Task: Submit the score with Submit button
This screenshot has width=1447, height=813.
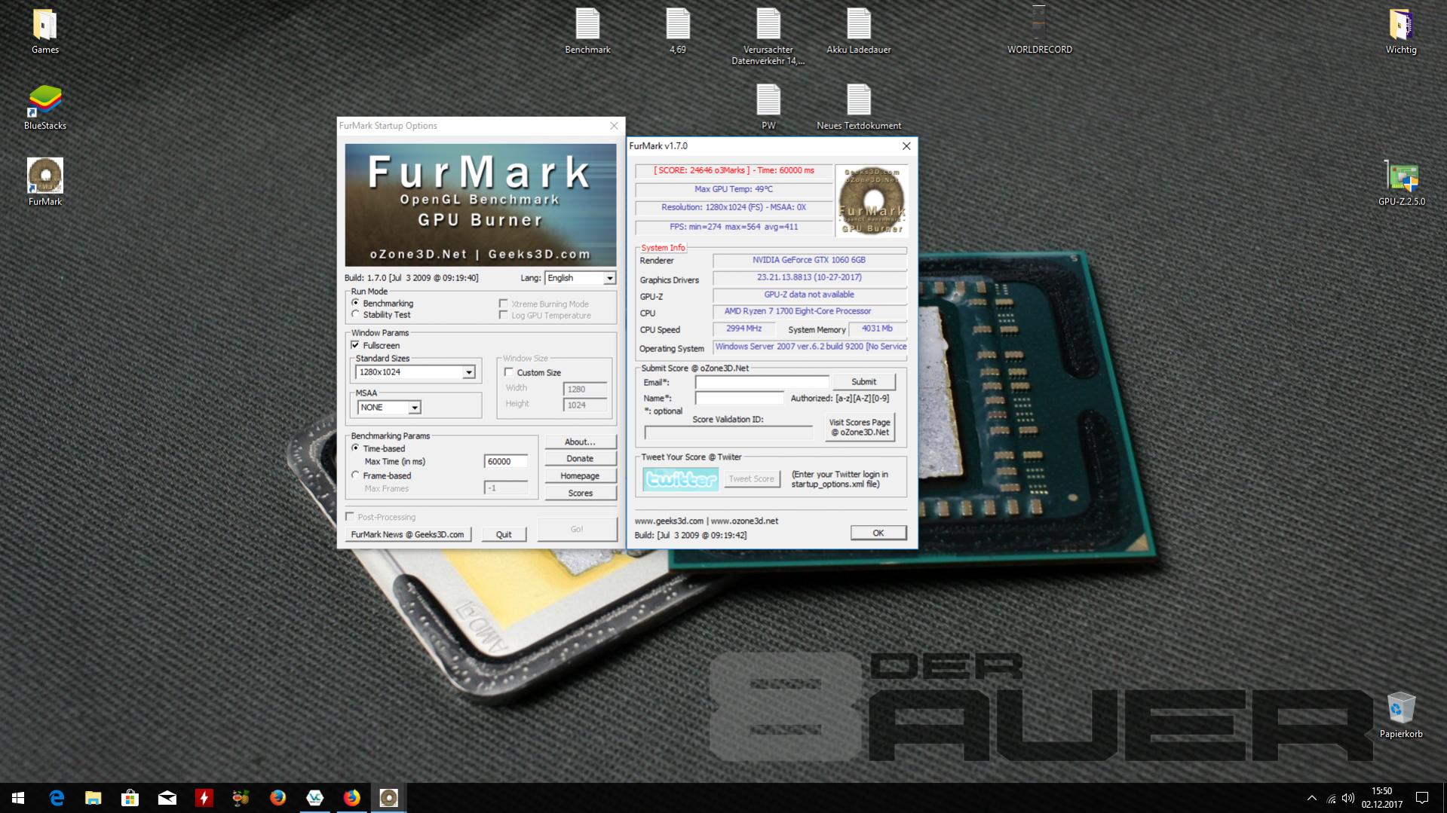Action: (x=863, y=382)
